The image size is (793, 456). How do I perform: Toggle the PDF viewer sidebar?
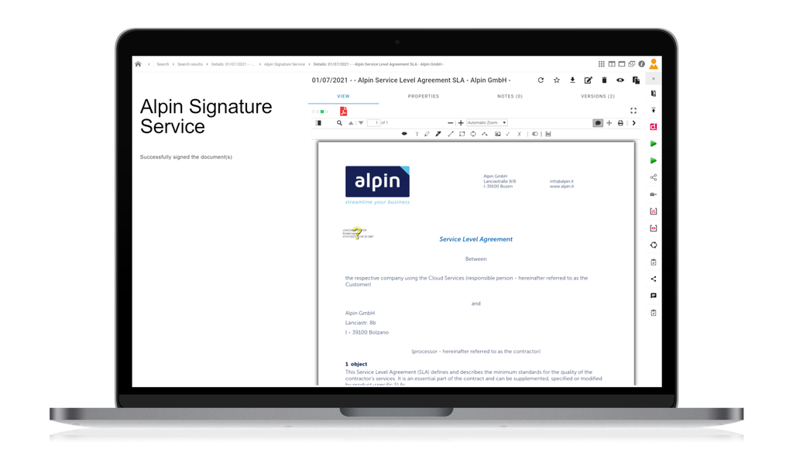(318, 123)
